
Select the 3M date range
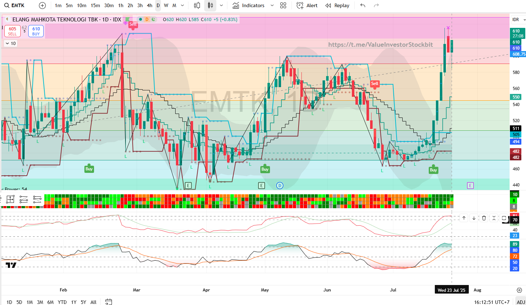[40, 302]
